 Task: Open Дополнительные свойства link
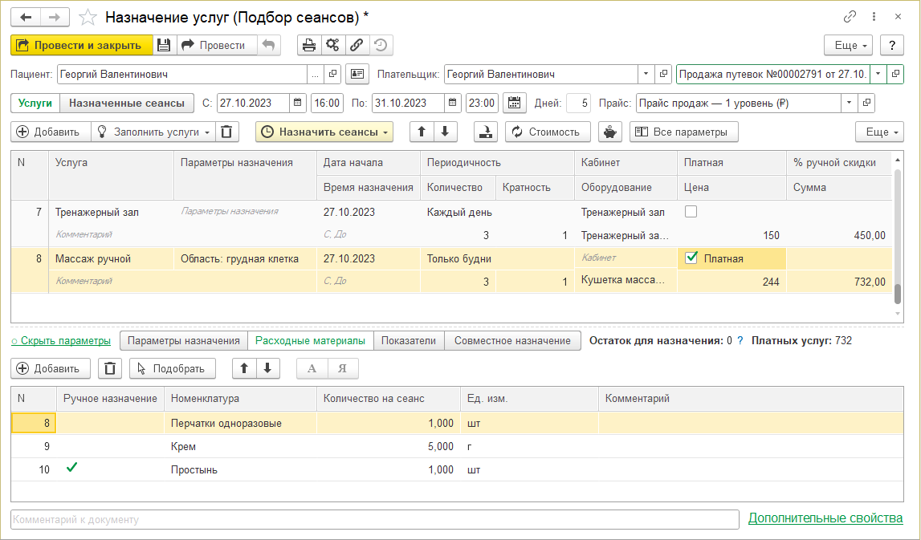825,518
